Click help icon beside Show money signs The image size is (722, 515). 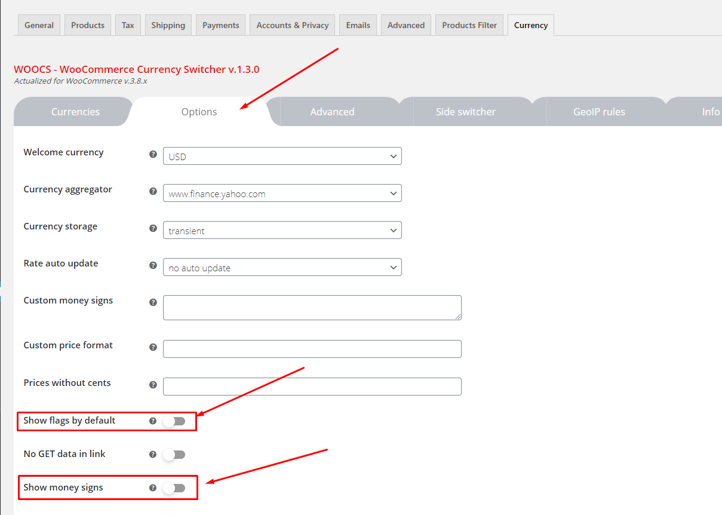pos(153,488)
